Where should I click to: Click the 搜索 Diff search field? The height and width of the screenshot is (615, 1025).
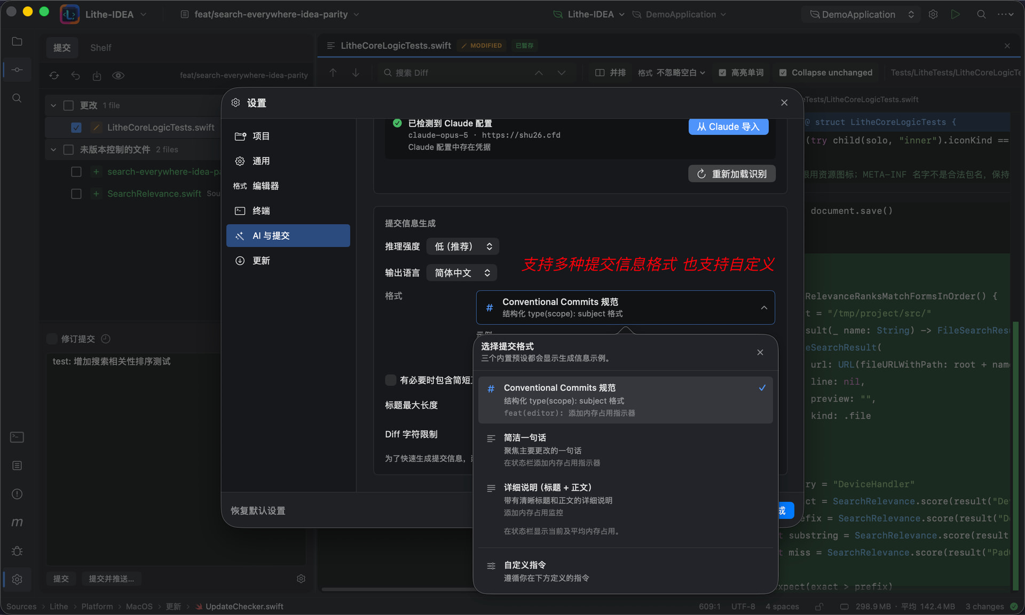(459, 73)
